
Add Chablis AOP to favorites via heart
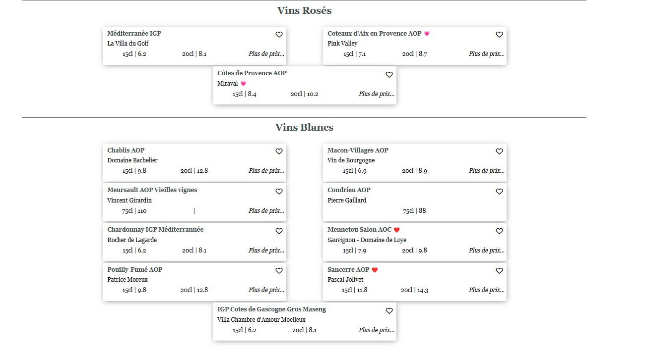(x=279, y=151)
